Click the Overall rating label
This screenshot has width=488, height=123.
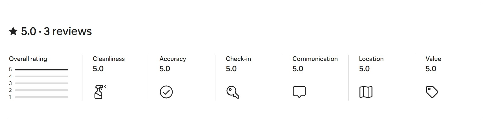point(28,59)
